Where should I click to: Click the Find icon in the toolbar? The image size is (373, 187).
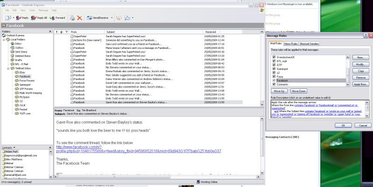click(127, 18)
